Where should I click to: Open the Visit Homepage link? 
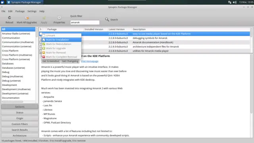coord(90,61)
